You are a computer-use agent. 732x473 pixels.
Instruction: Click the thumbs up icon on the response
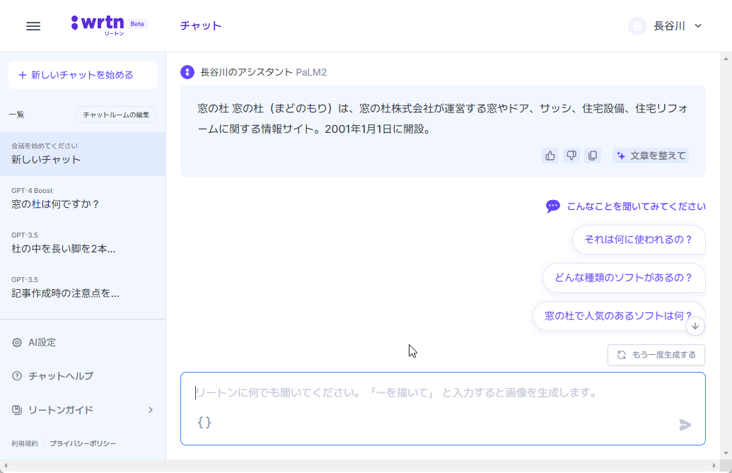(550, 155)
